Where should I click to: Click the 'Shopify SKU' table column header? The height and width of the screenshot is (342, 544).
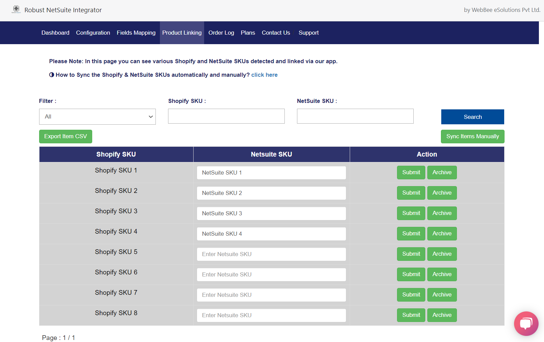[x=116, y=155]
